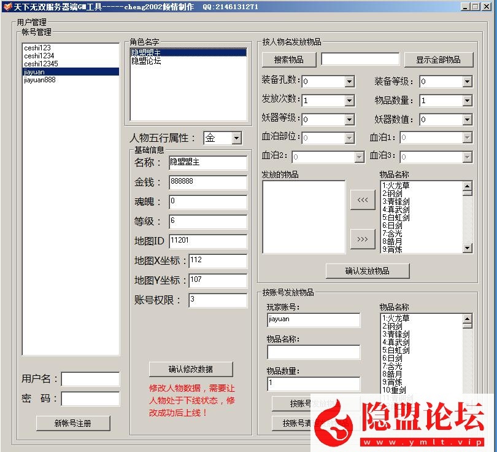Click the 金钱 input field
This screenshot has width=497, height=452.
click(x=207, y=182)
